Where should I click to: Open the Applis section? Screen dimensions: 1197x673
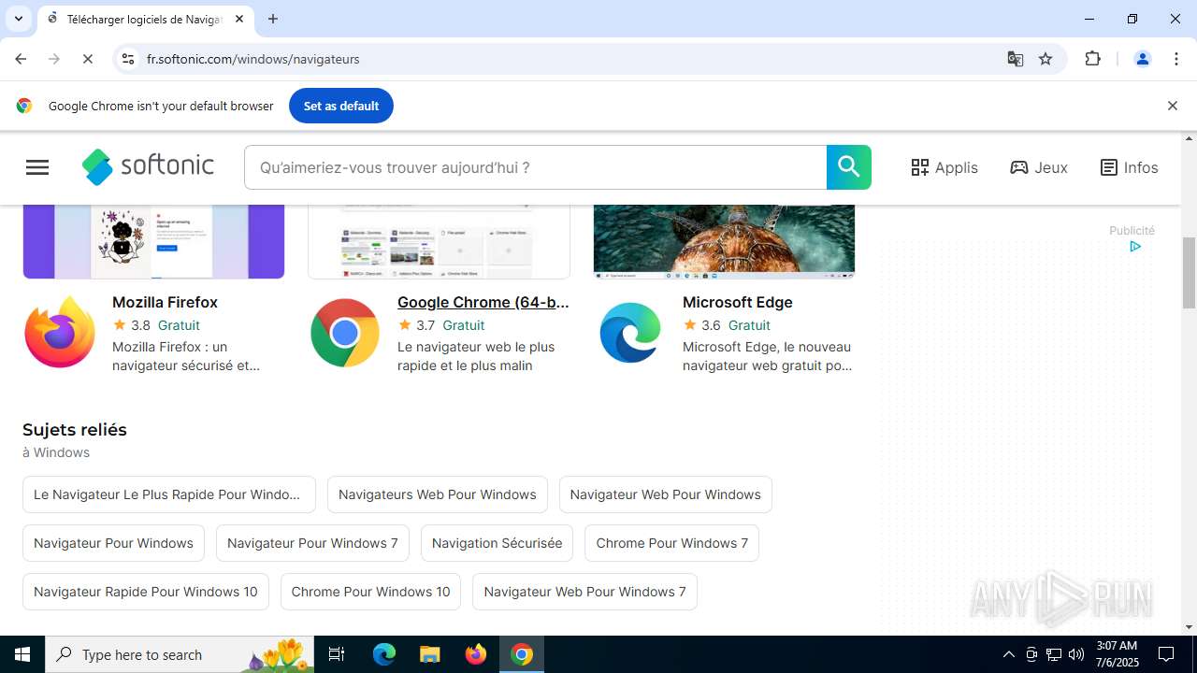pyautogui.click(x=945, y=167)
